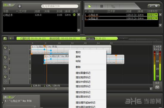Choose 复制 from the context menu
The image size is (164, 108).
coord(78,57)
